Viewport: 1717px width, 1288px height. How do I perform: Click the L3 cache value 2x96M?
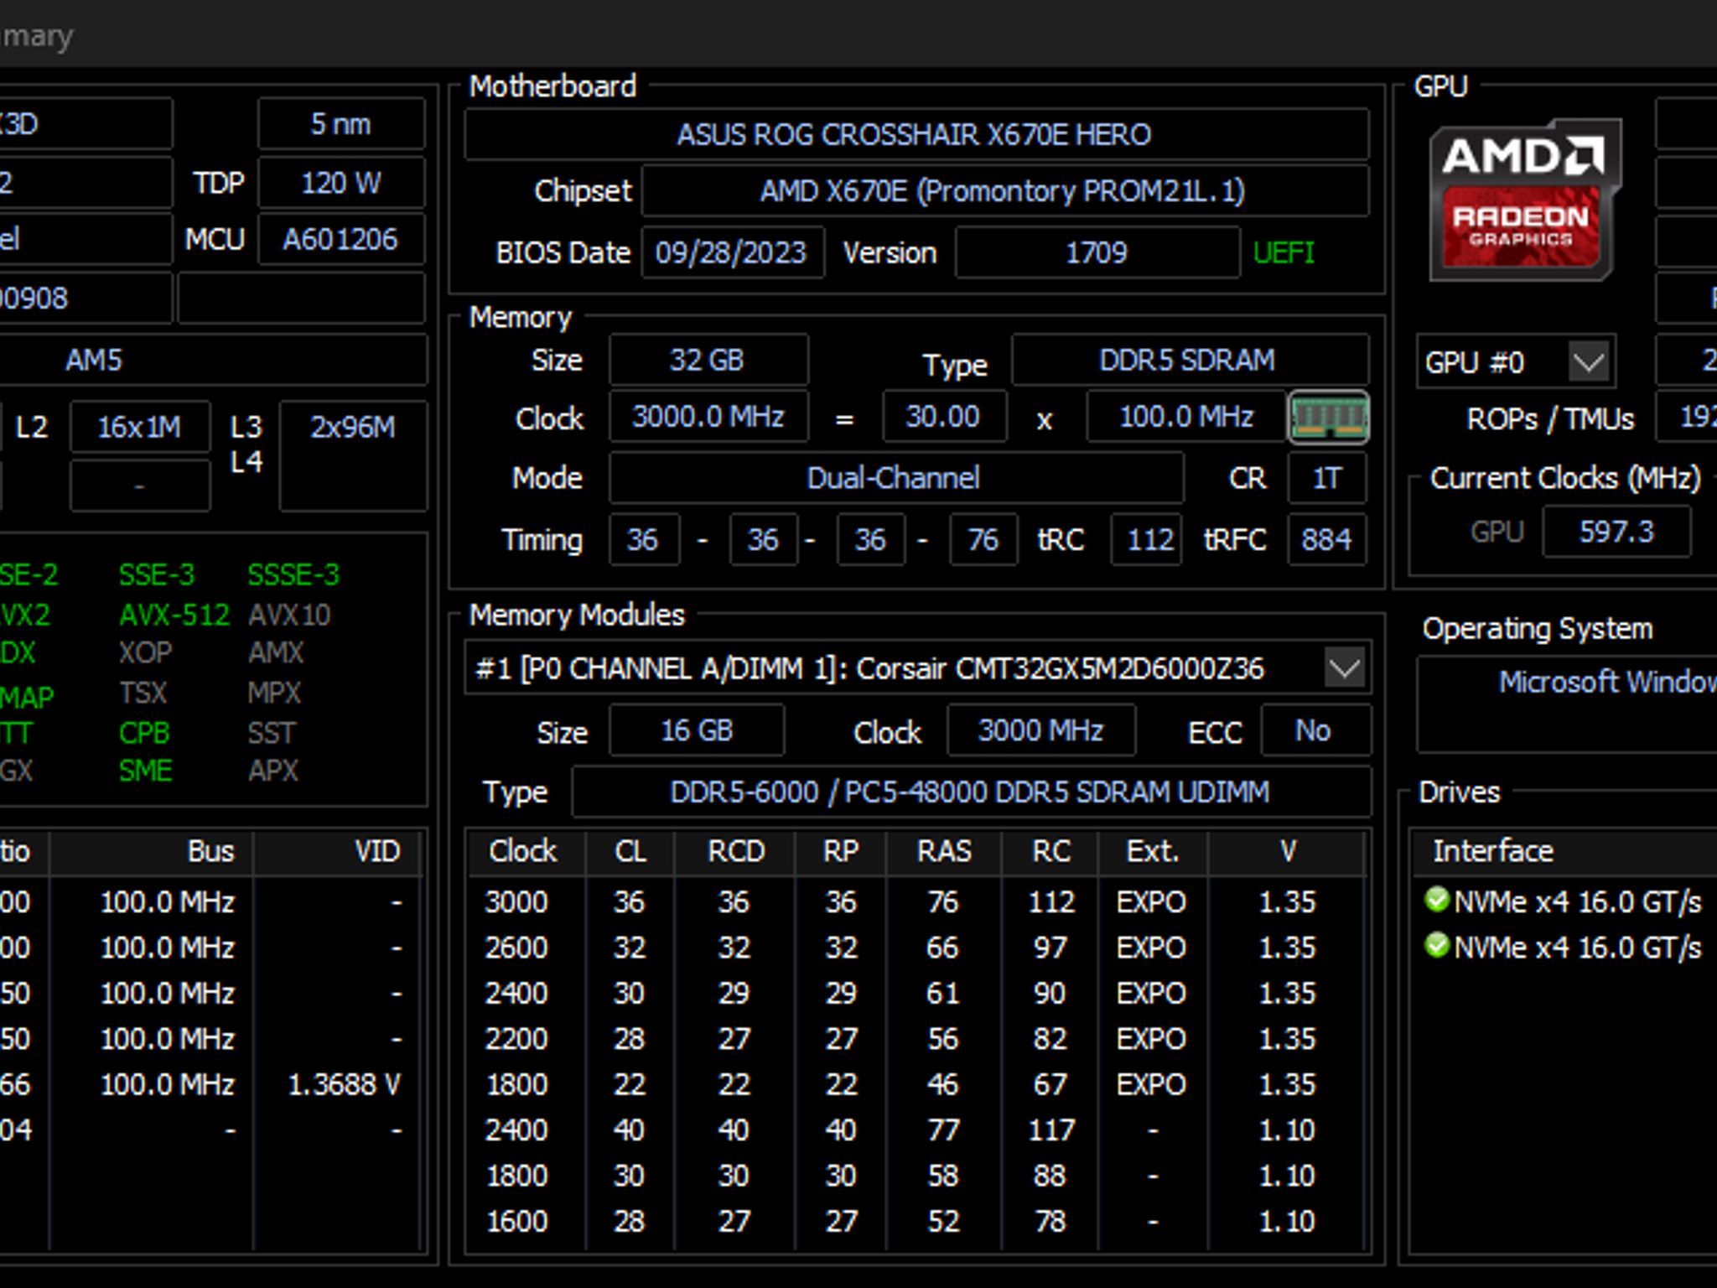(x=353, y=455)
